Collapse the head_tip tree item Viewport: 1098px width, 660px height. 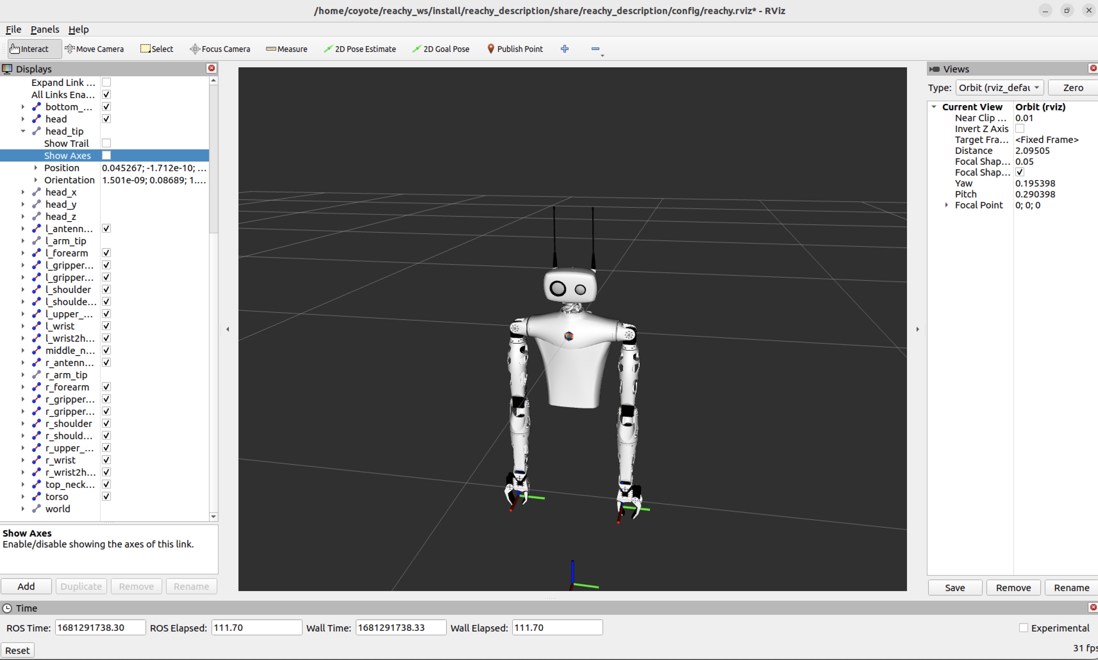(23, 131)
